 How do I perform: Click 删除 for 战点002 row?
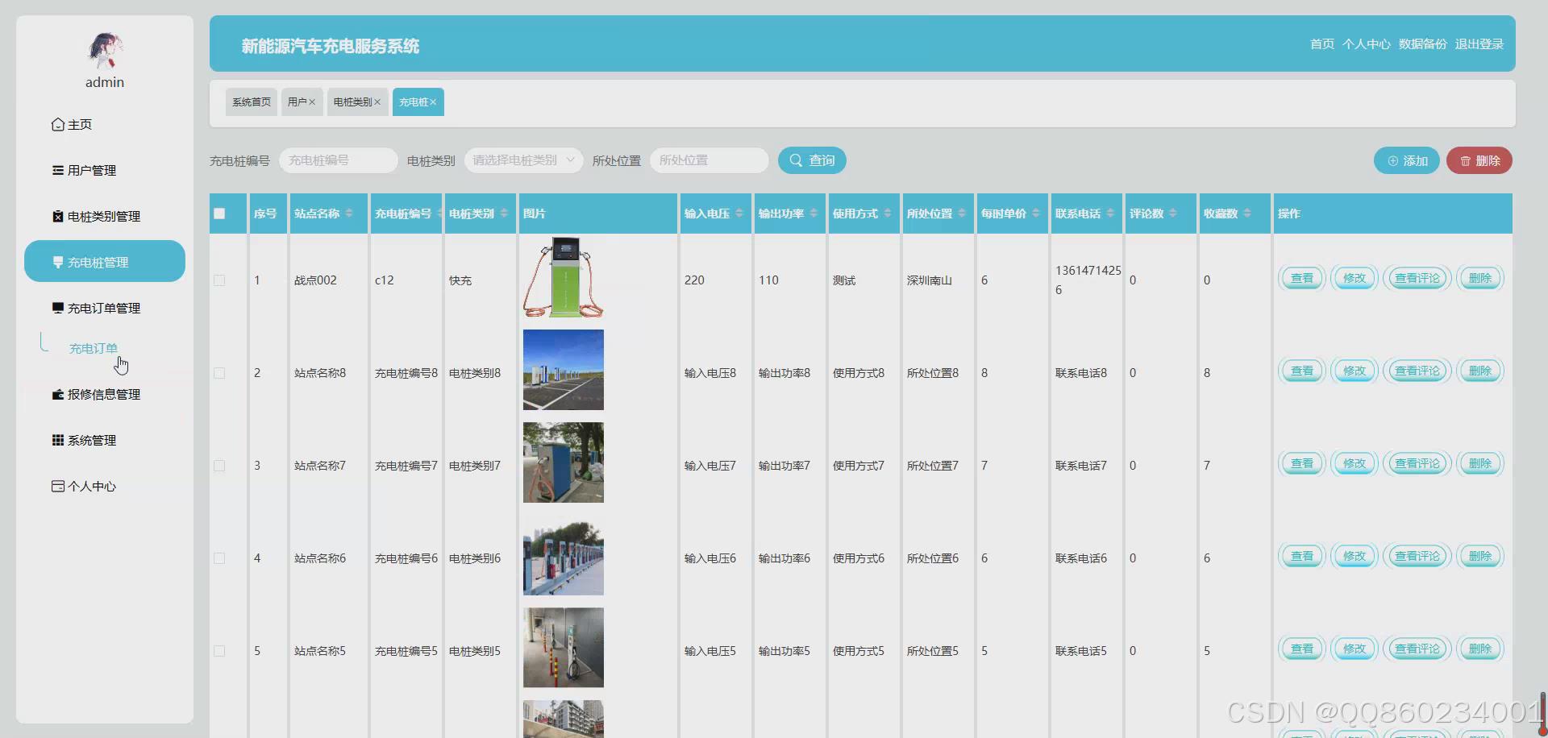click(1480, 278)
